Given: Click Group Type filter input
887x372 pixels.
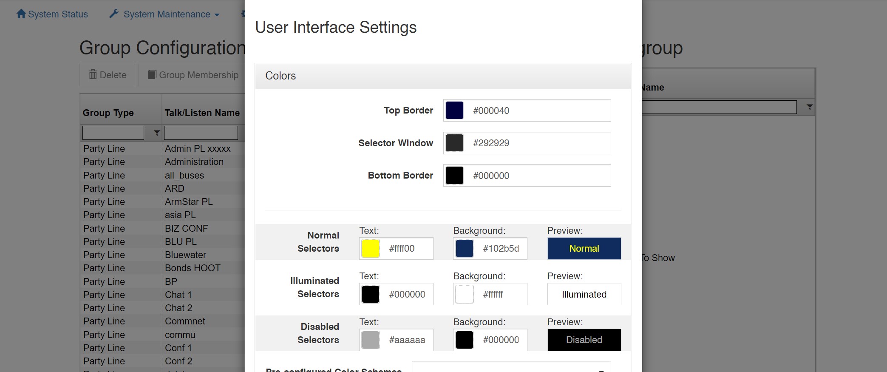Looking at the screenshot, I should tap(113, 133).
